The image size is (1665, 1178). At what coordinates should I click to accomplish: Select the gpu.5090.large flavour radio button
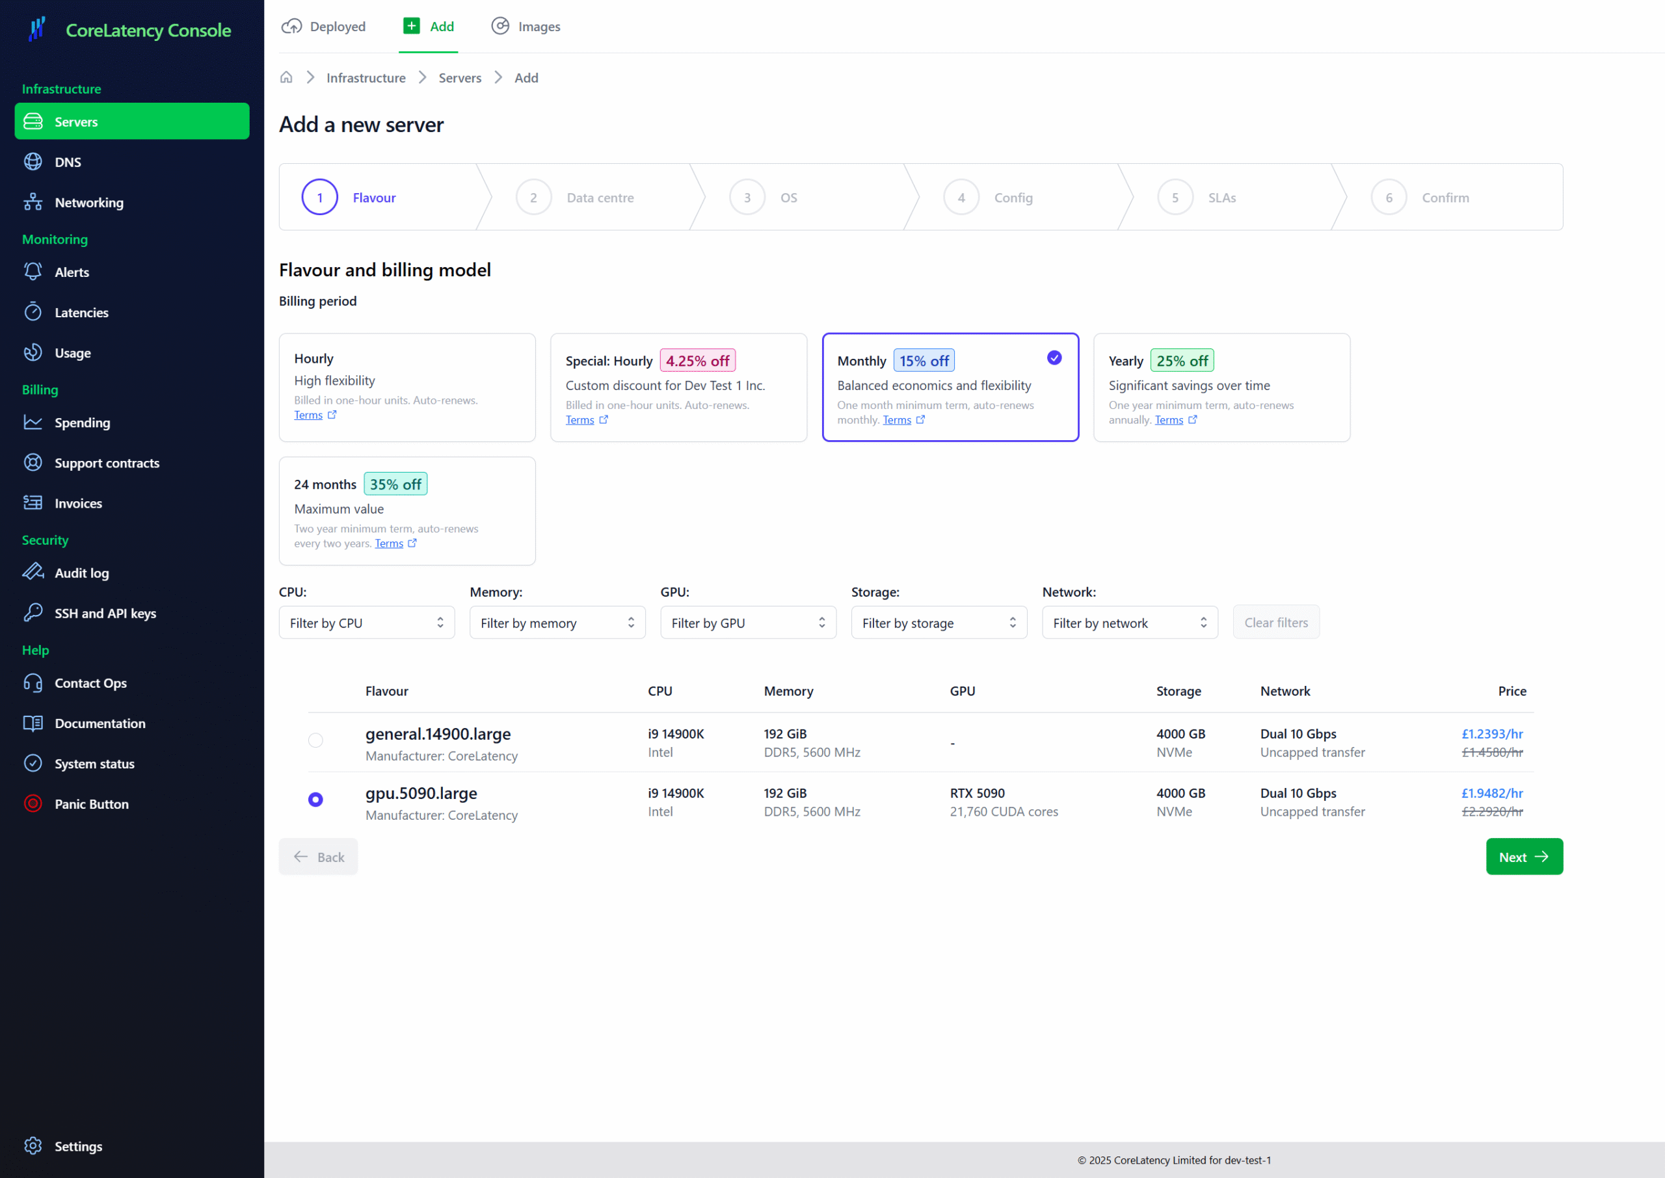315,800
